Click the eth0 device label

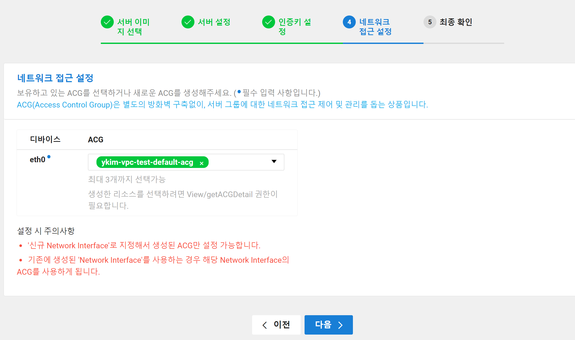click(x=37, y=160)
